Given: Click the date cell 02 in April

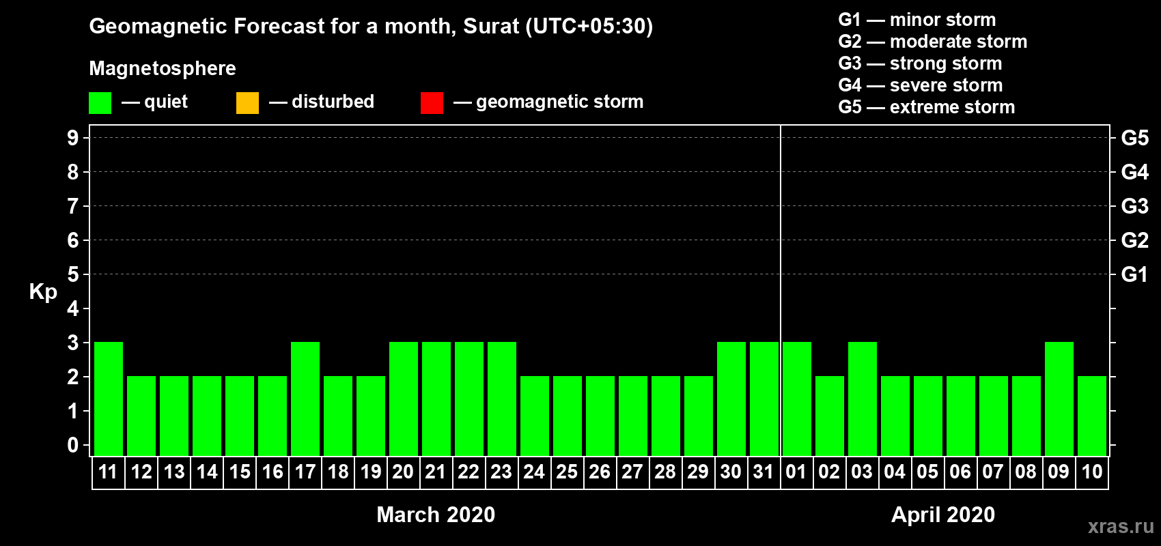Looking at the screenshot, I should [x=830, y=472].
